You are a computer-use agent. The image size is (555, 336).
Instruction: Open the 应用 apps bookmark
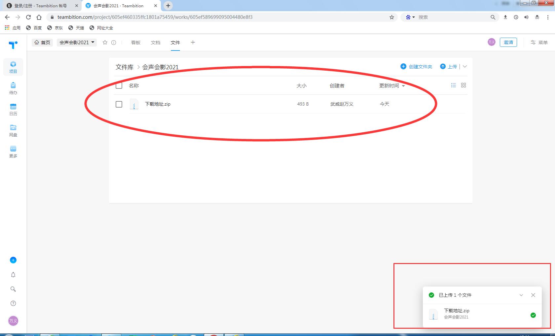[13, 28]
